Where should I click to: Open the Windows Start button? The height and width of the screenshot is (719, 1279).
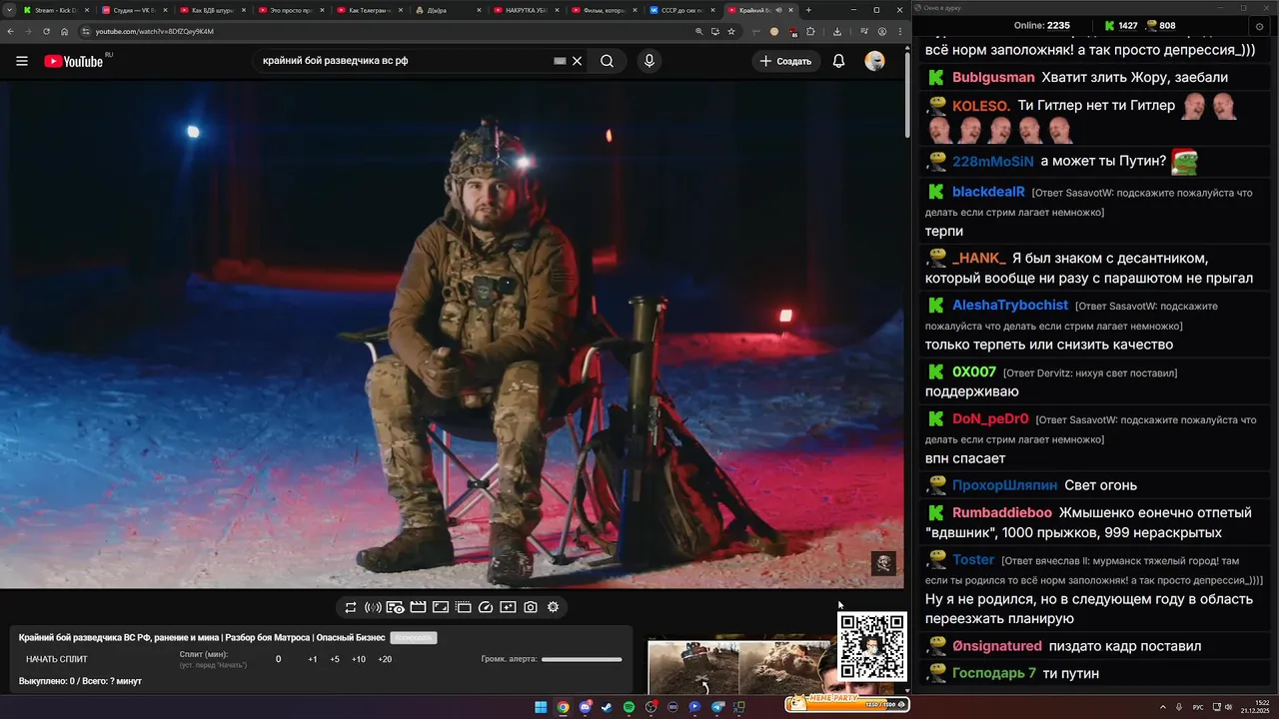541,707
